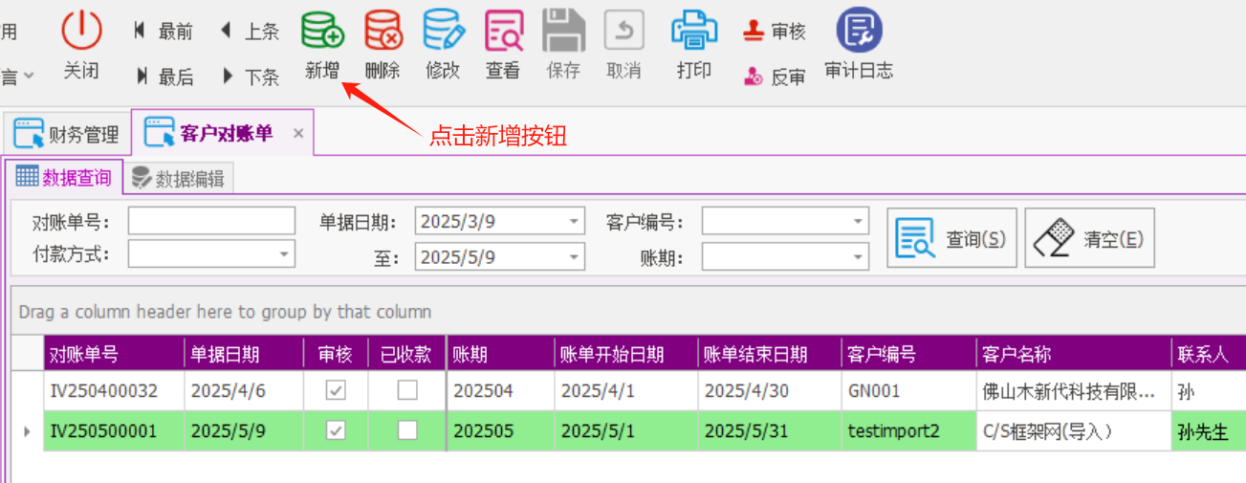Screen dimensions: 1246x483
Task: Click the 打印 printer icon
Action: 694,30
